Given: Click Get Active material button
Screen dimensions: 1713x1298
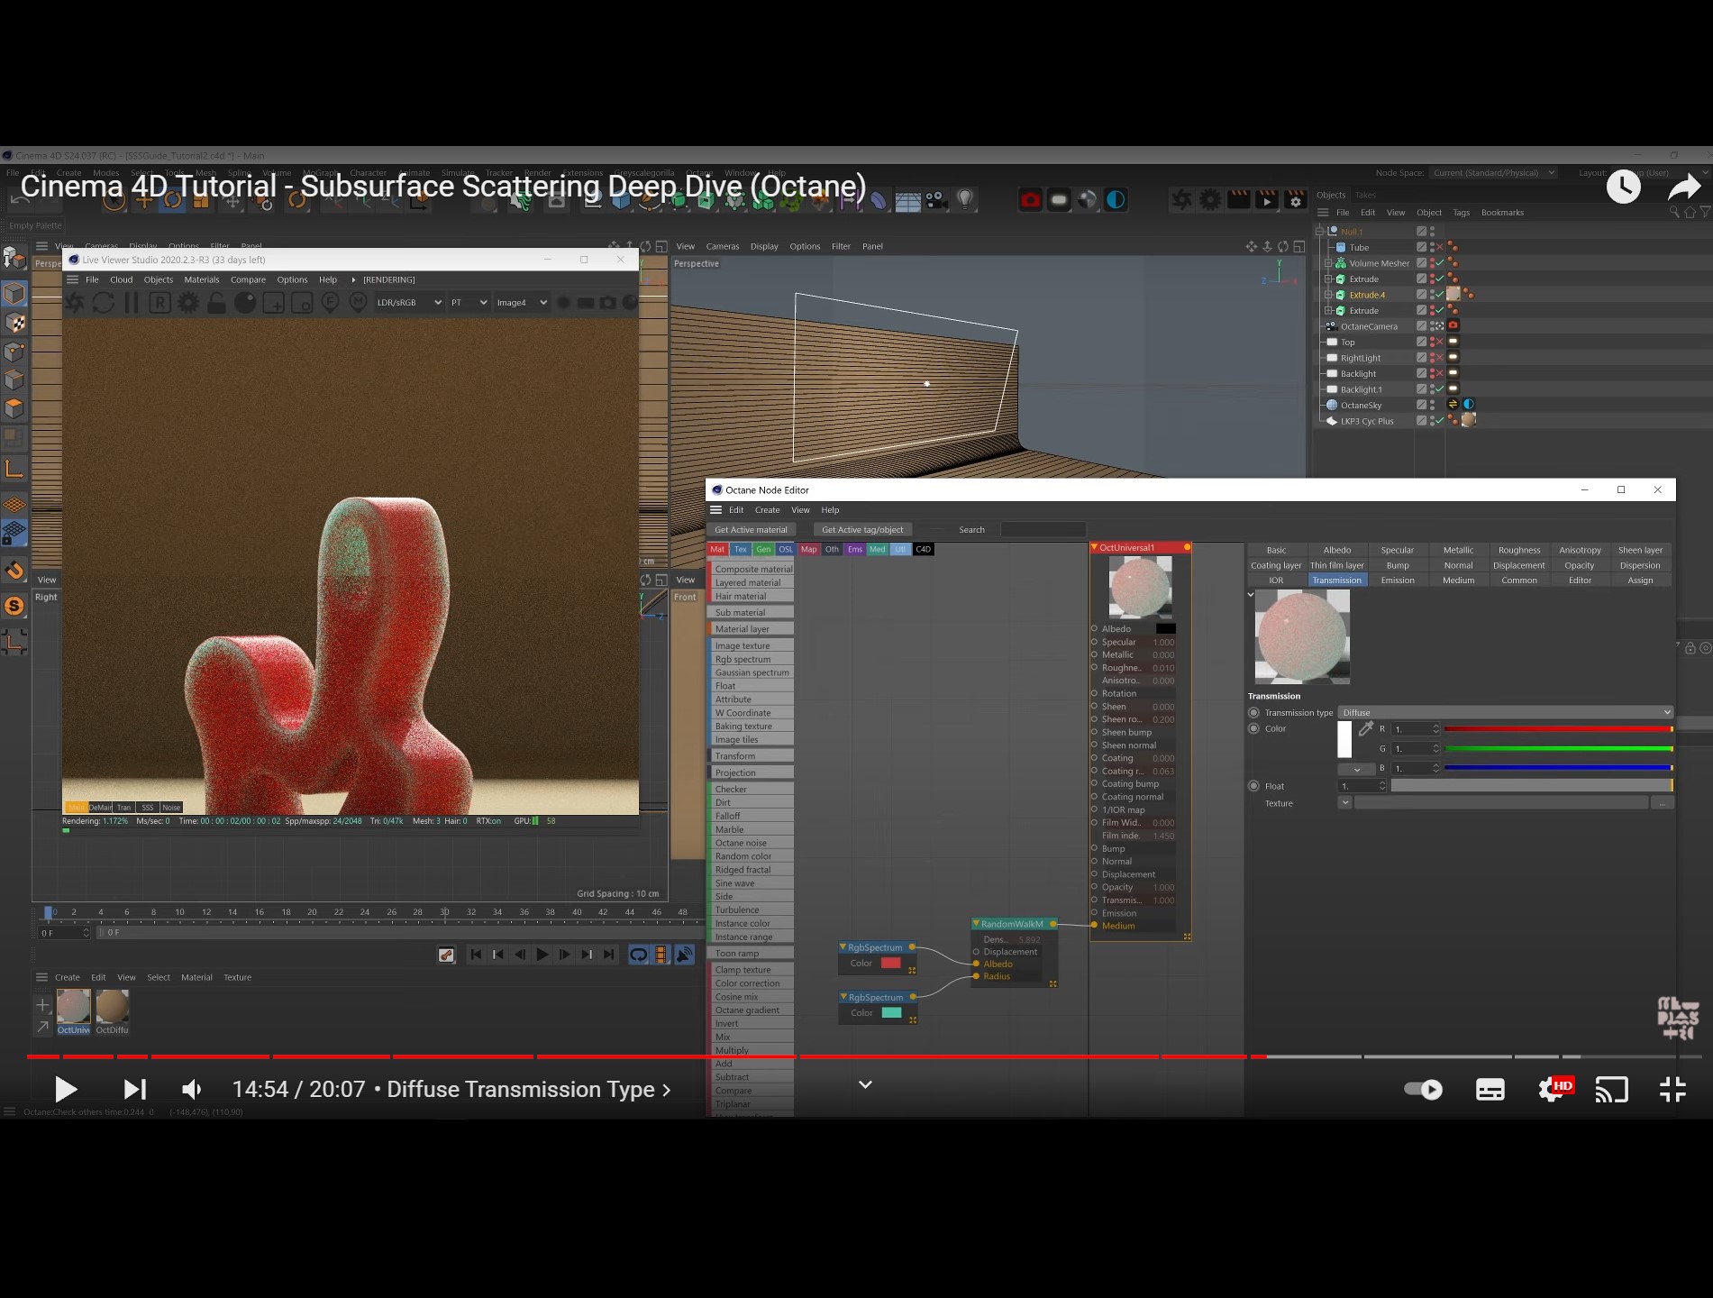Looking at the screenshot, I should pyautogui.click(x=751, y=530).
